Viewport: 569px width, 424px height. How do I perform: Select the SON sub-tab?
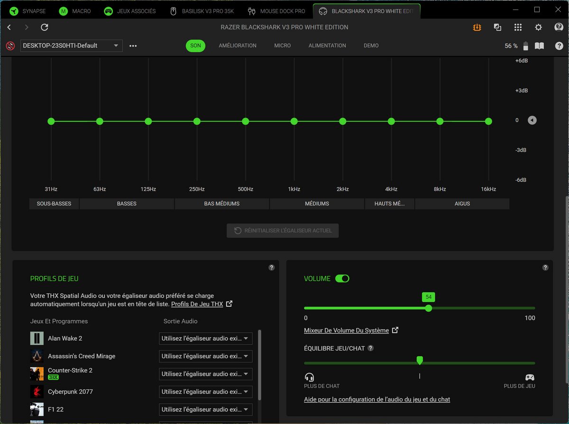195,46
